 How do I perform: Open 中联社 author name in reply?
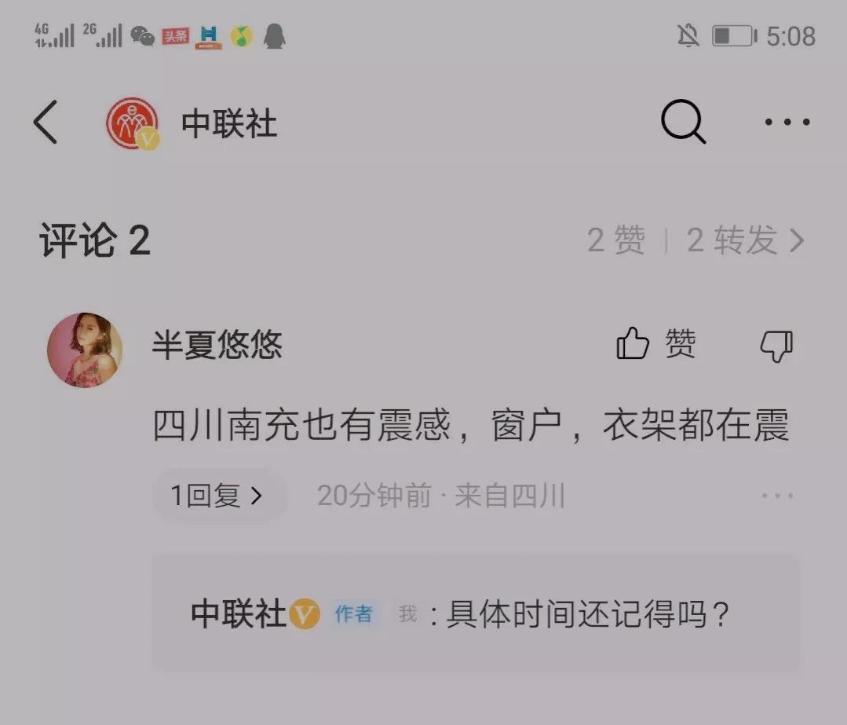coord(238,613)
